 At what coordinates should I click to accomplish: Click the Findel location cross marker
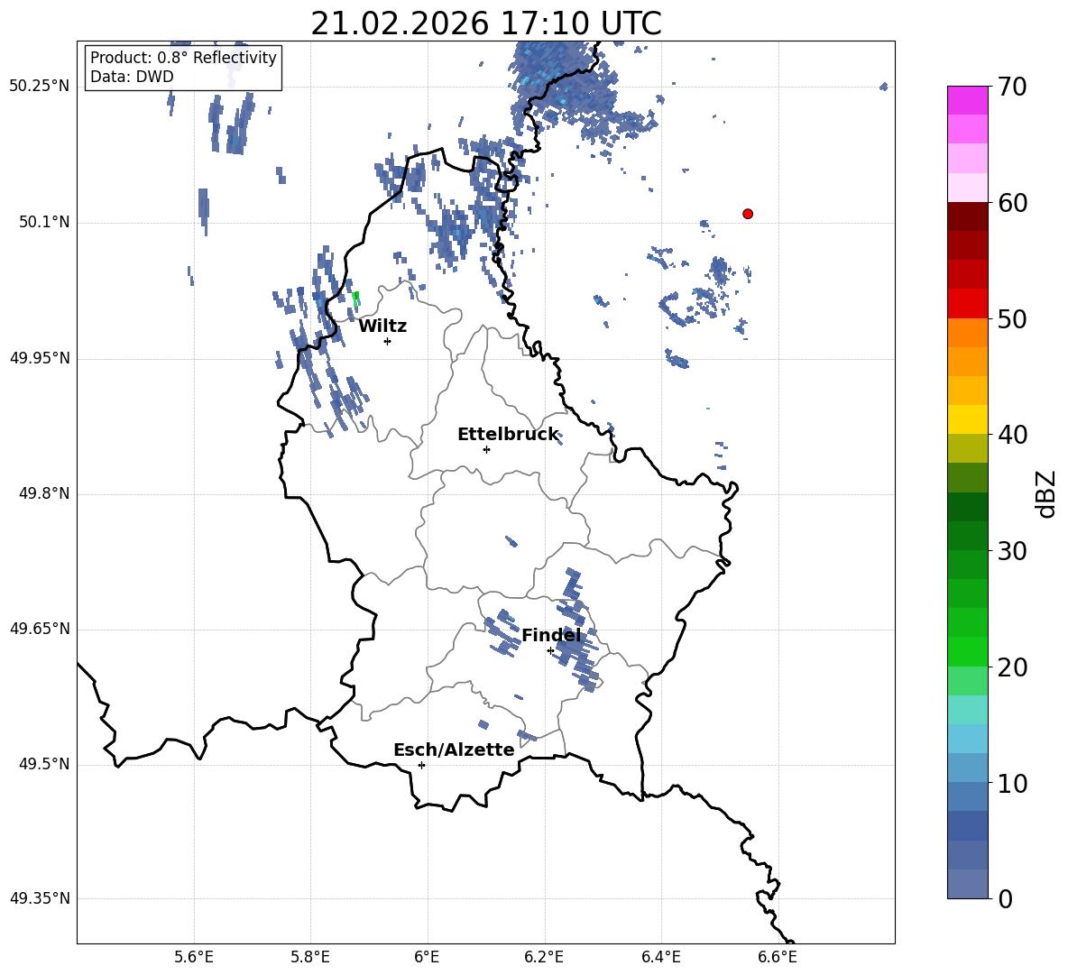pos(550,651)
